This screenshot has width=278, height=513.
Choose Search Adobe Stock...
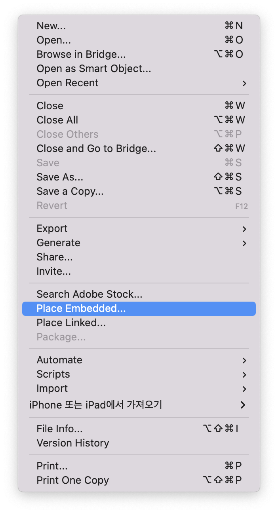[89, 294]
